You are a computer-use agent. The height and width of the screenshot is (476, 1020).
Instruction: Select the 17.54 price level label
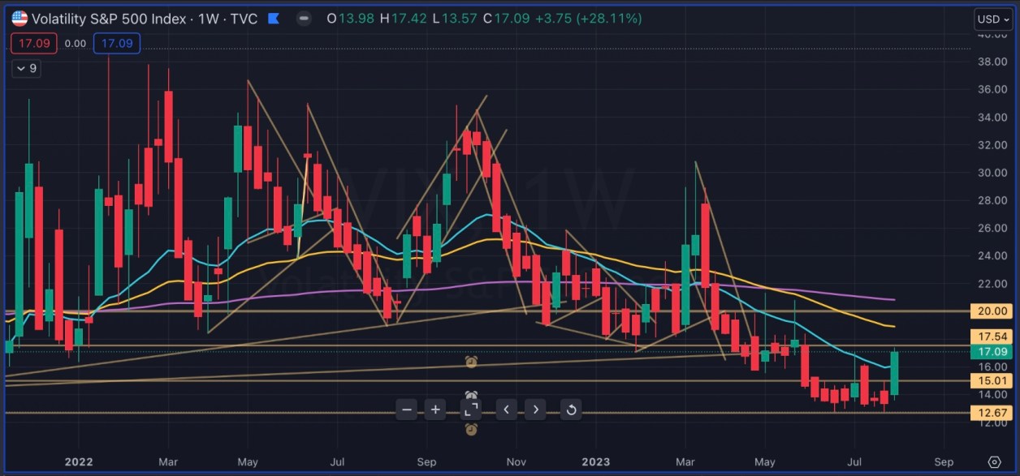[992, 336]
